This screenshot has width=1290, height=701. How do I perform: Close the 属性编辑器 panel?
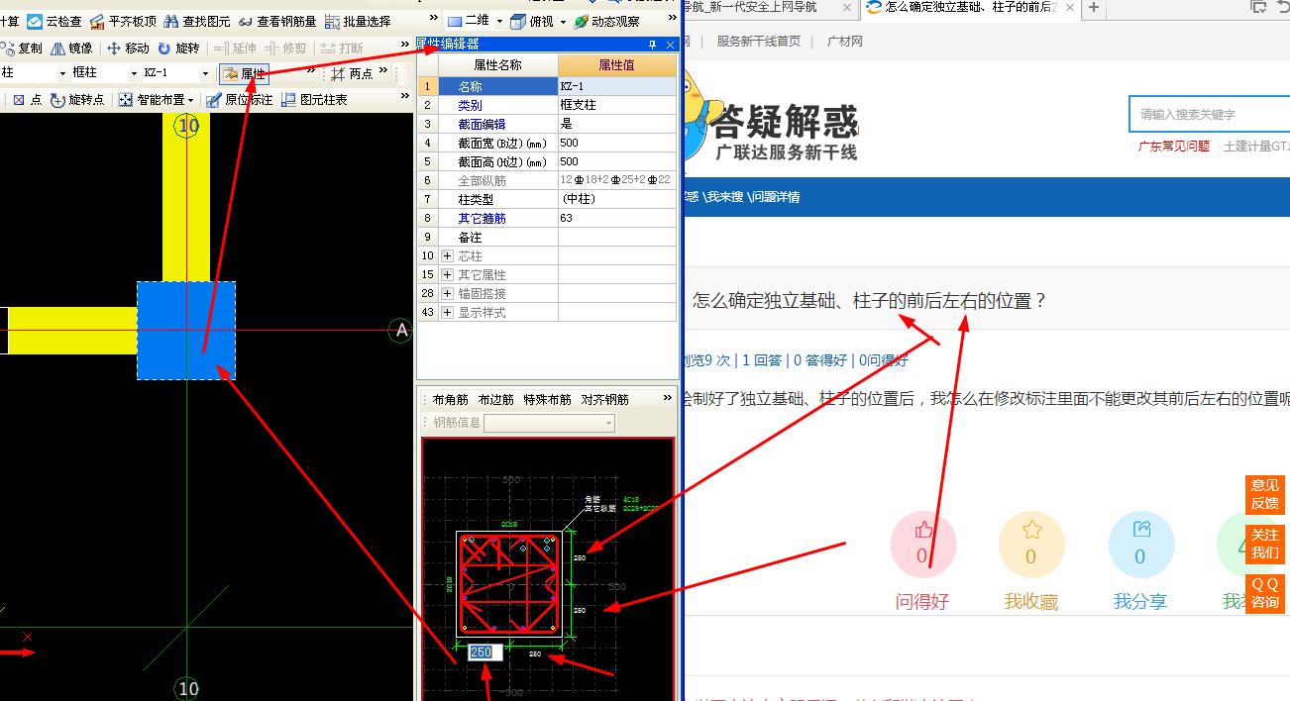tap(670, 45)
